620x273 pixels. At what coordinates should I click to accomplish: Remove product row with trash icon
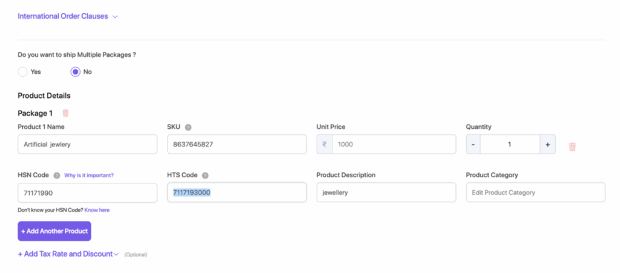click(572, 146)
